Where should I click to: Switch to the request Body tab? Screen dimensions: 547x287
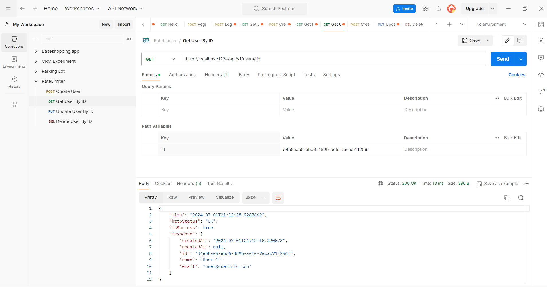coord(244,75)
